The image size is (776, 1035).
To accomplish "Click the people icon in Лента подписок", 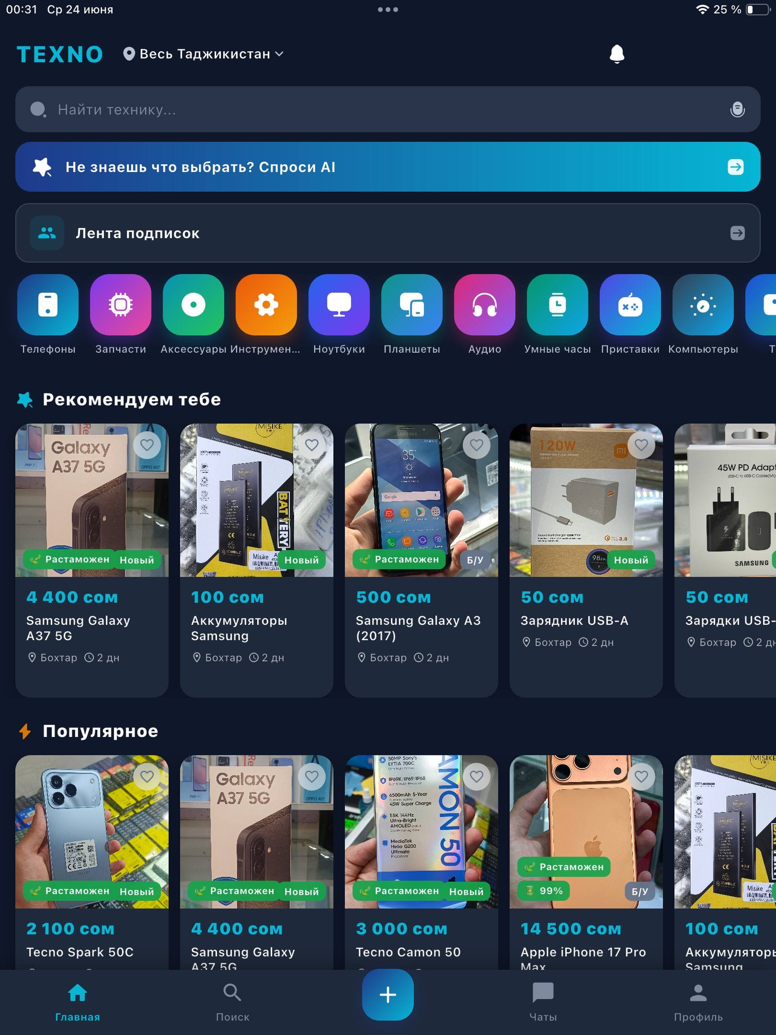I will pos(47,233).
